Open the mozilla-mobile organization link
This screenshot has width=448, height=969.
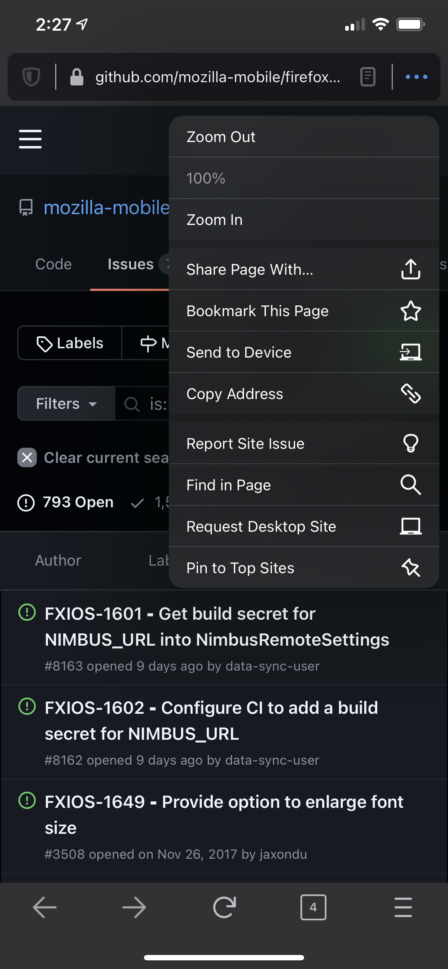coord(106,207)
